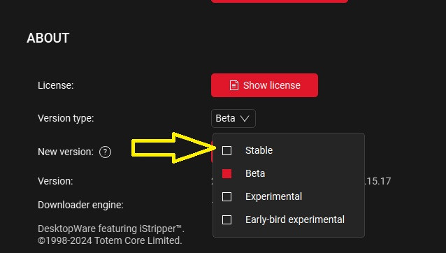Click the Show license button text

pos(272,85)
